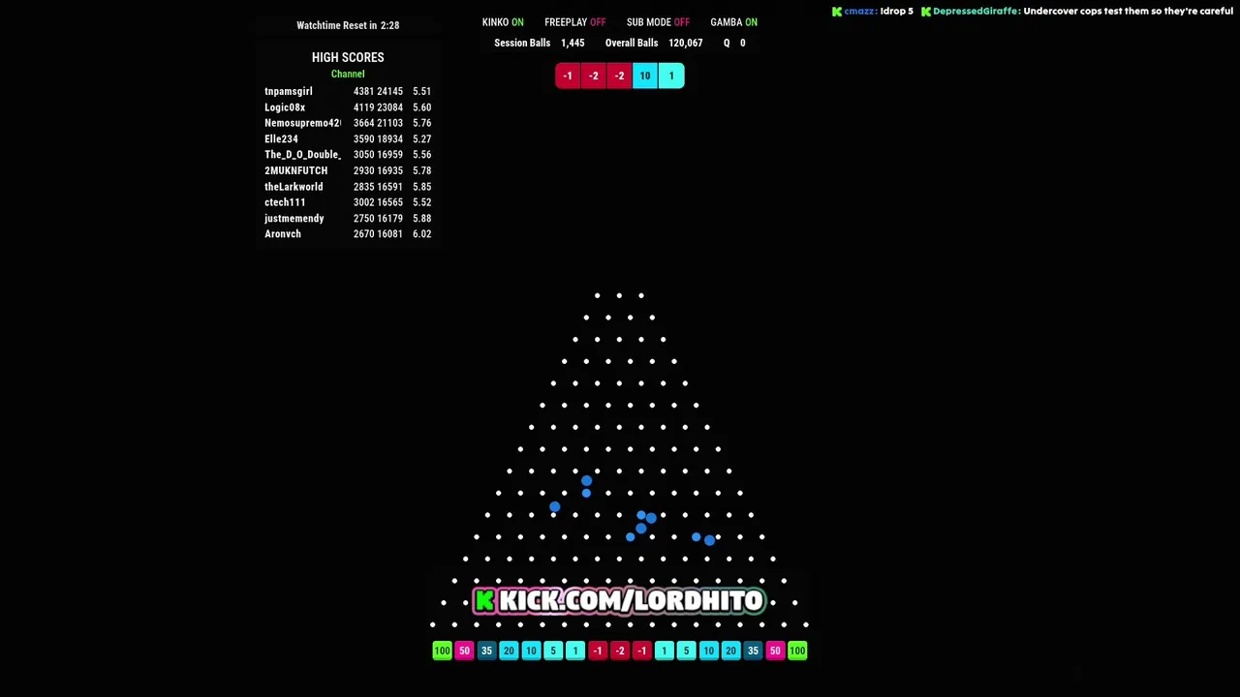Viewport: 1240px width, 697px height.
Task: Toggle the FREEPLAY OFF indicator
Action: [574, 22]
